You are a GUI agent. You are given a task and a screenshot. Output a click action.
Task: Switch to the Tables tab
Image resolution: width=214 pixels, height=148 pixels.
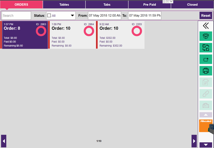(x=64, y=5)
